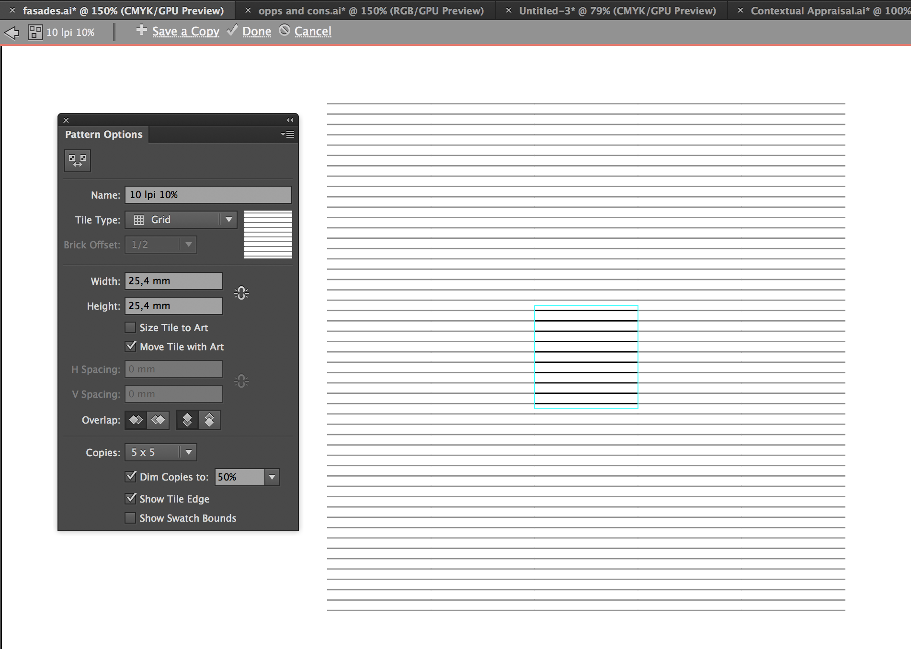Close the fasades.ai tab
The image size is (911, 649).
point(12,10)
